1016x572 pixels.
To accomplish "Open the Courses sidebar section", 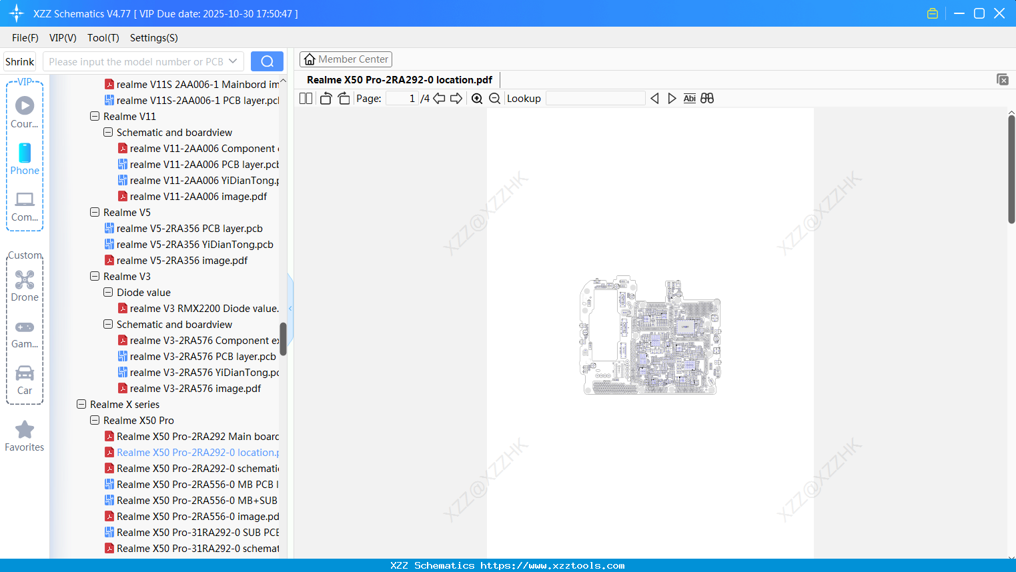I will [x=25, y=112].
